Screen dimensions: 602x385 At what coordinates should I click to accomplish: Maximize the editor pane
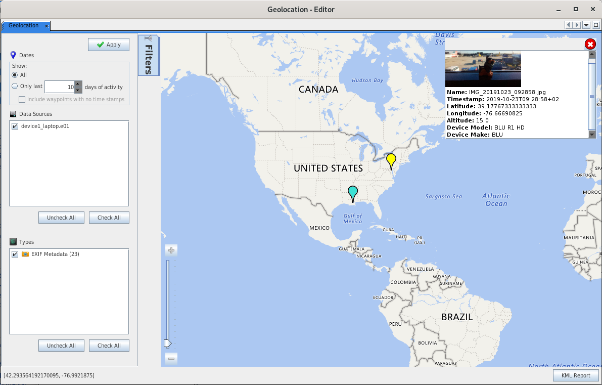point(595,25)
